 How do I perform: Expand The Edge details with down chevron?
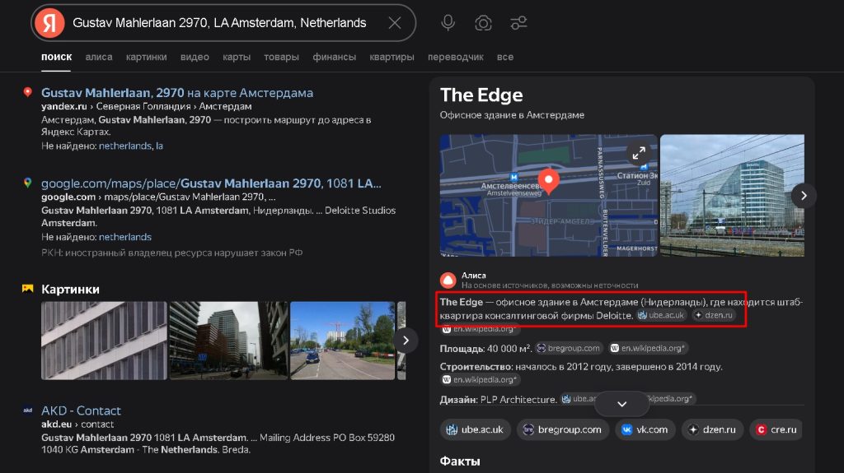pyautogui.click(x=622, y=404)
